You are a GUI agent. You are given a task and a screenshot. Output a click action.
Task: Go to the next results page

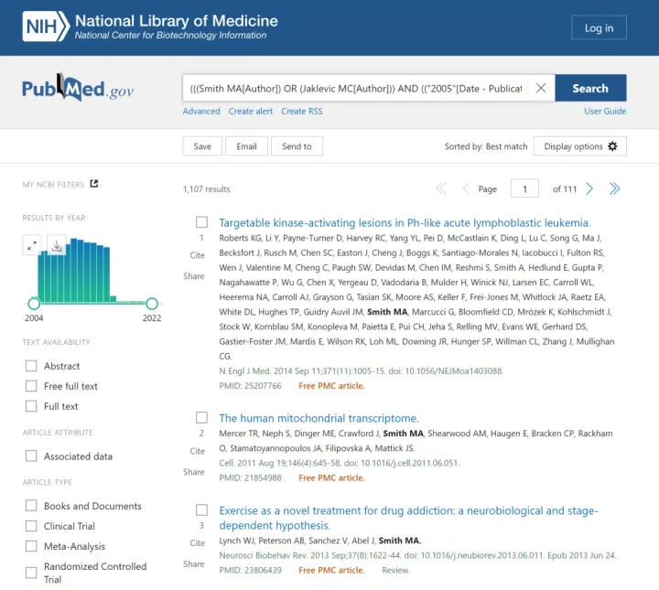pos(589,188)
